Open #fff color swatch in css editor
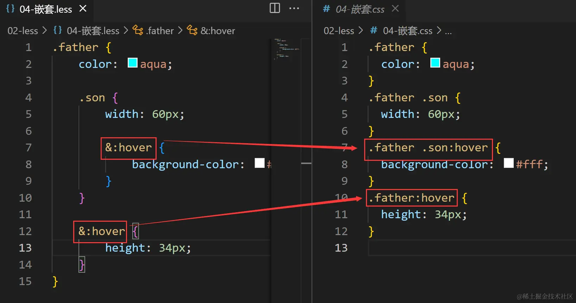Viewport: 576px width, 303px height. pyautogui.click(x=509, y=163)
